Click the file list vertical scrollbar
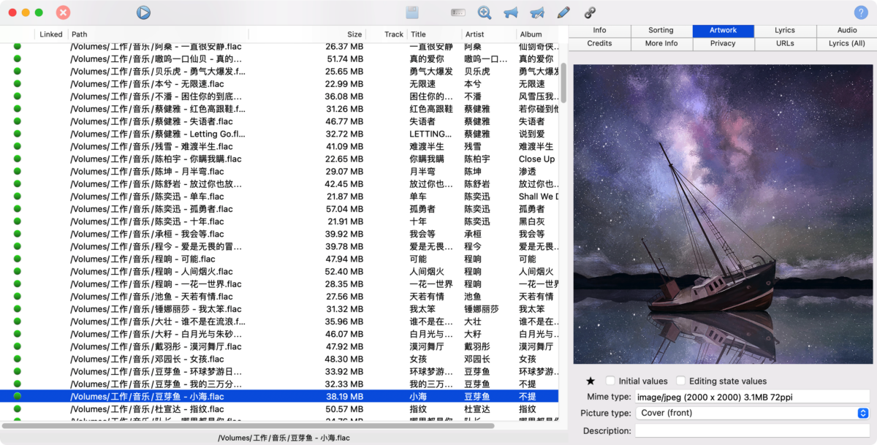 coord(563,82)
